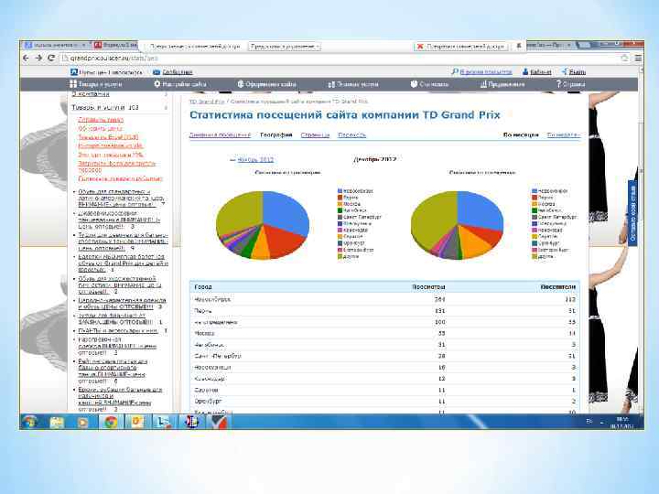Open the Настройки сайта menu
Image resolution: width=659 pixels, height=494 pixels.
180,84
